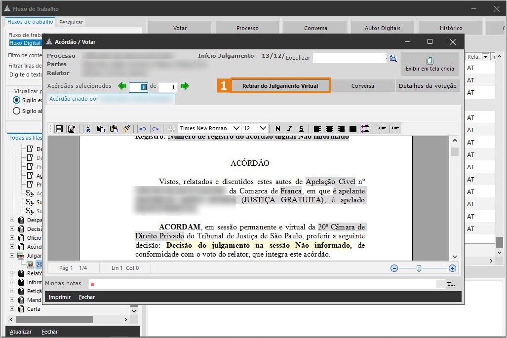The image size is (507, 338).
Task: Zoom in with the plus circle icon
Action: click(x=452, y=268)
